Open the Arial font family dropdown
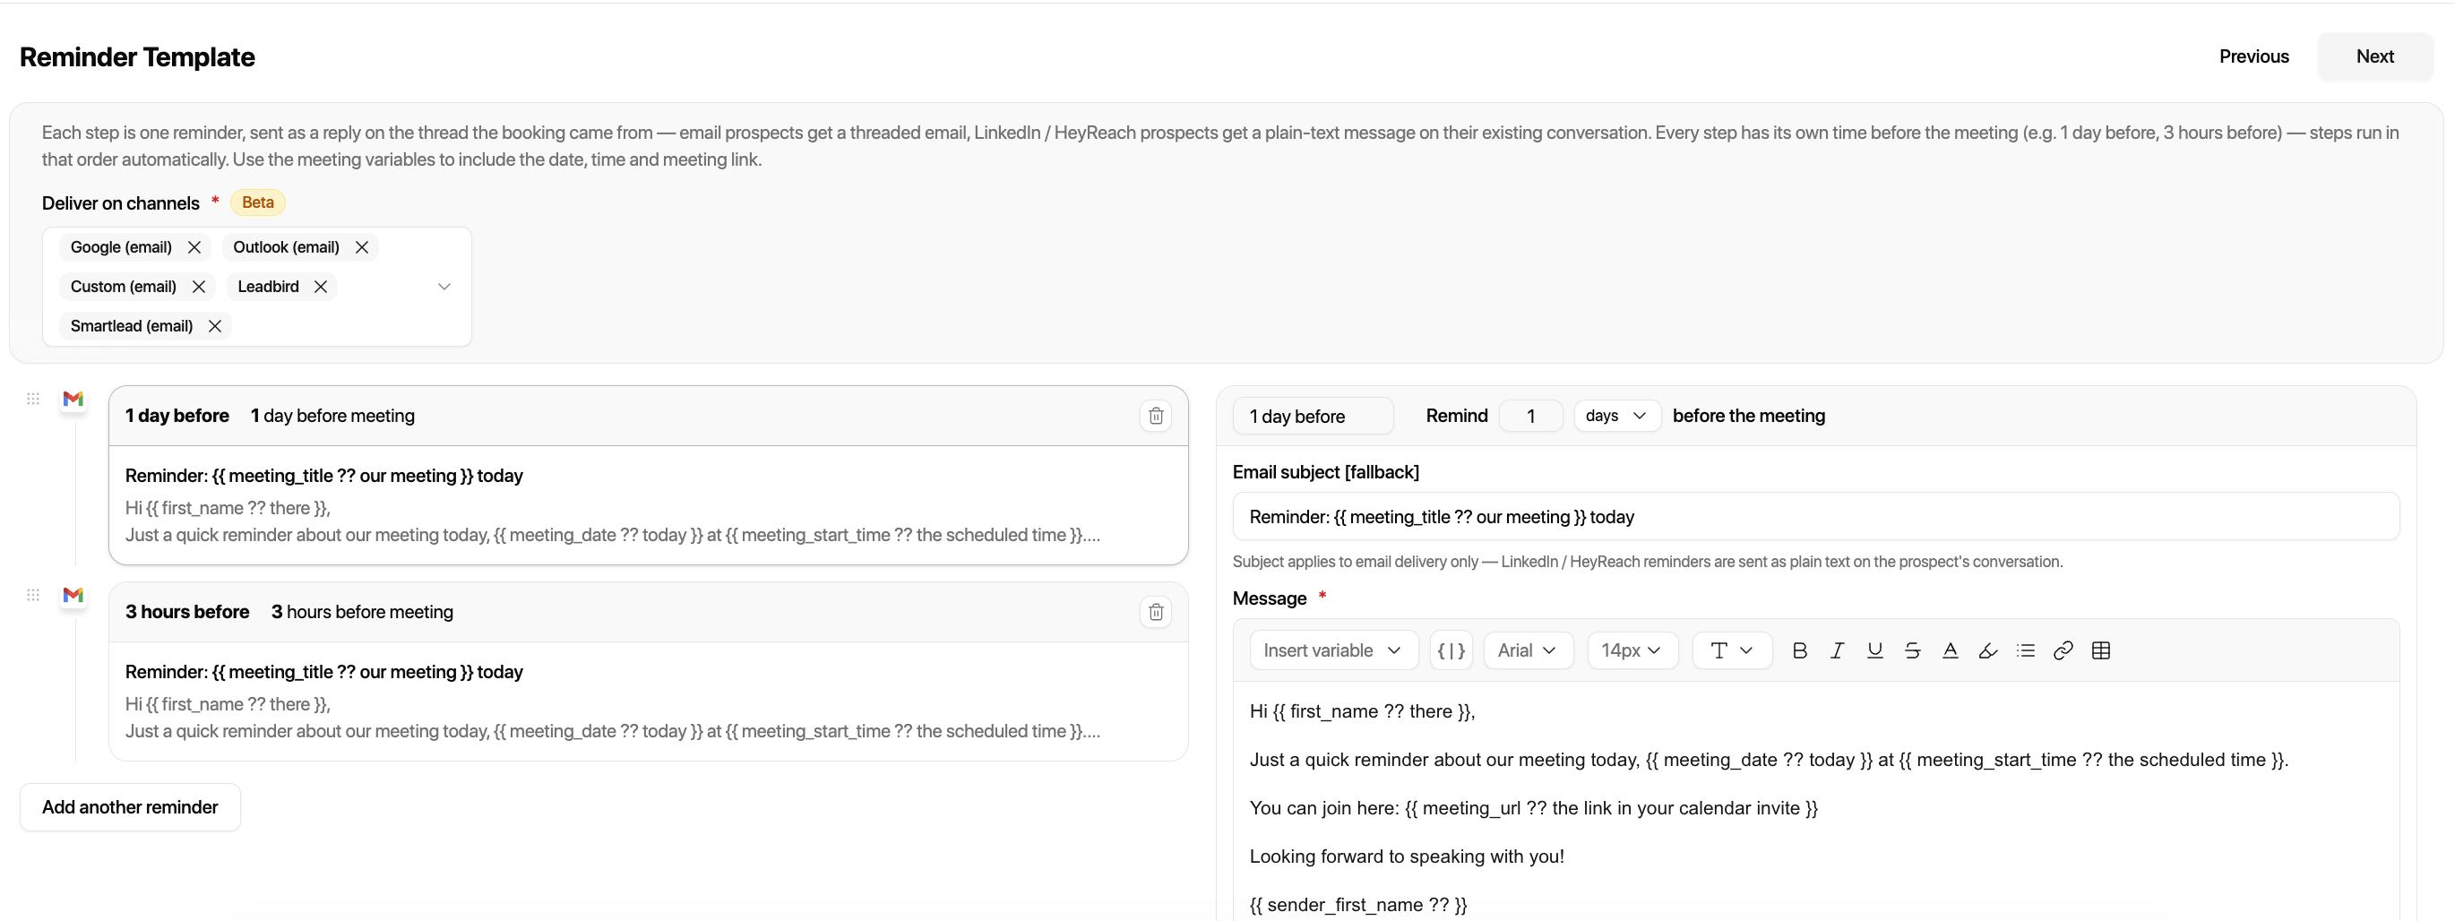The height and width of the screenshot is (921, 2455). 1528,650
